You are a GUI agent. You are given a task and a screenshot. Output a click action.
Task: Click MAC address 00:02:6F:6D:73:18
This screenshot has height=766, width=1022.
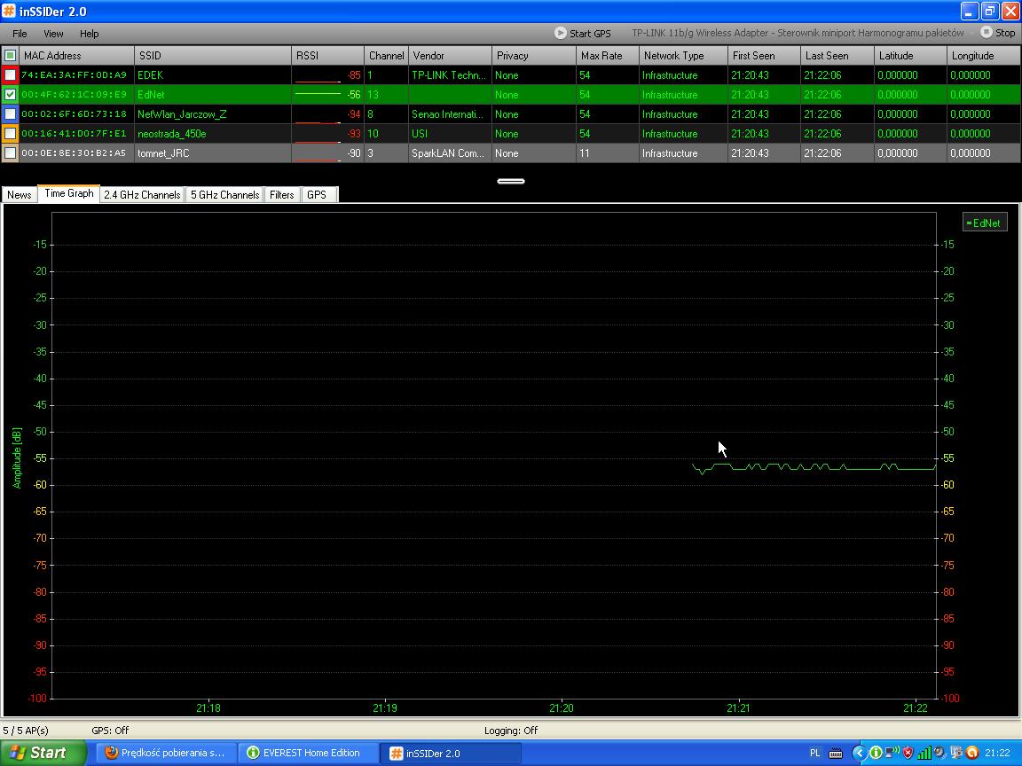[74, 114]
